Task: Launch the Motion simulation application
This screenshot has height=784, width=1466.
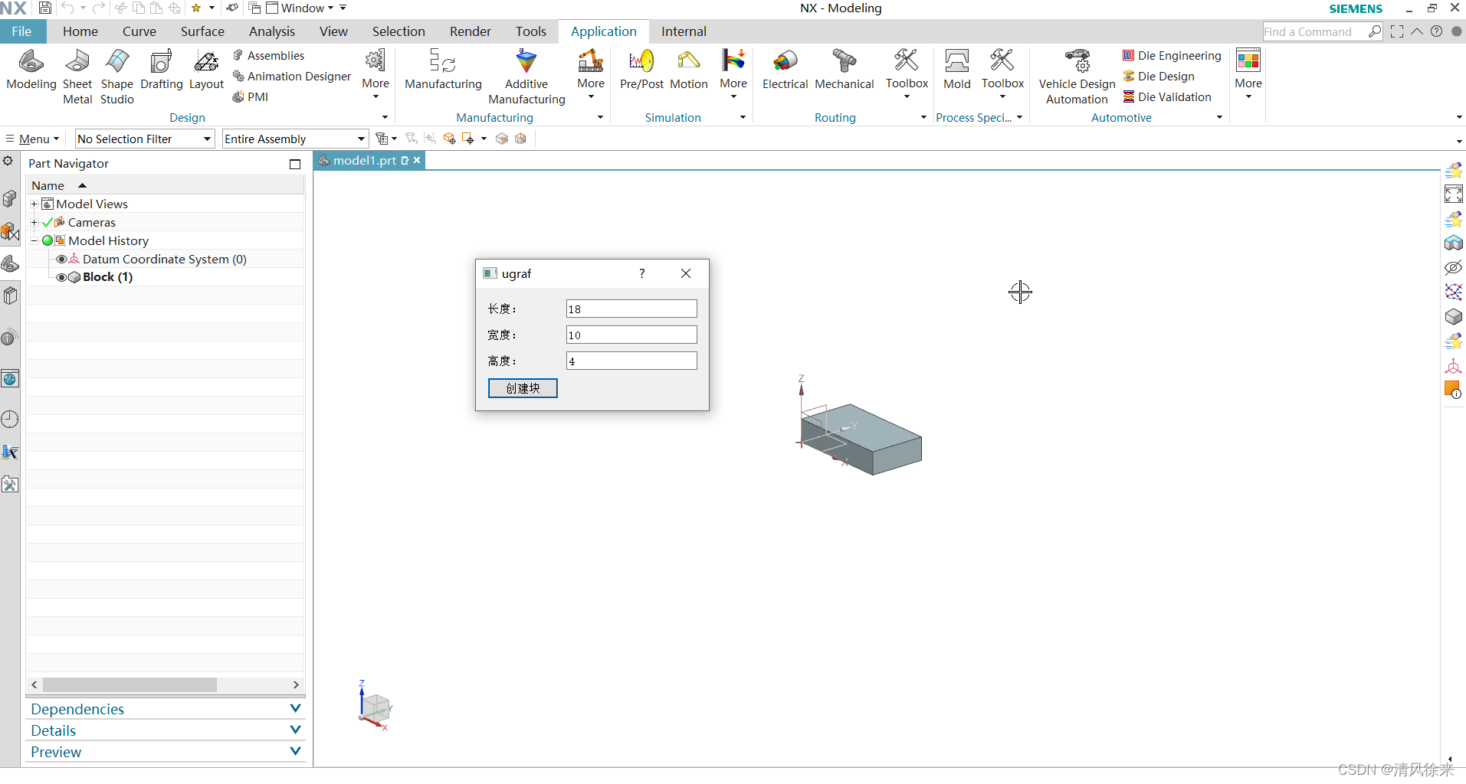Action: coord(688,70)
